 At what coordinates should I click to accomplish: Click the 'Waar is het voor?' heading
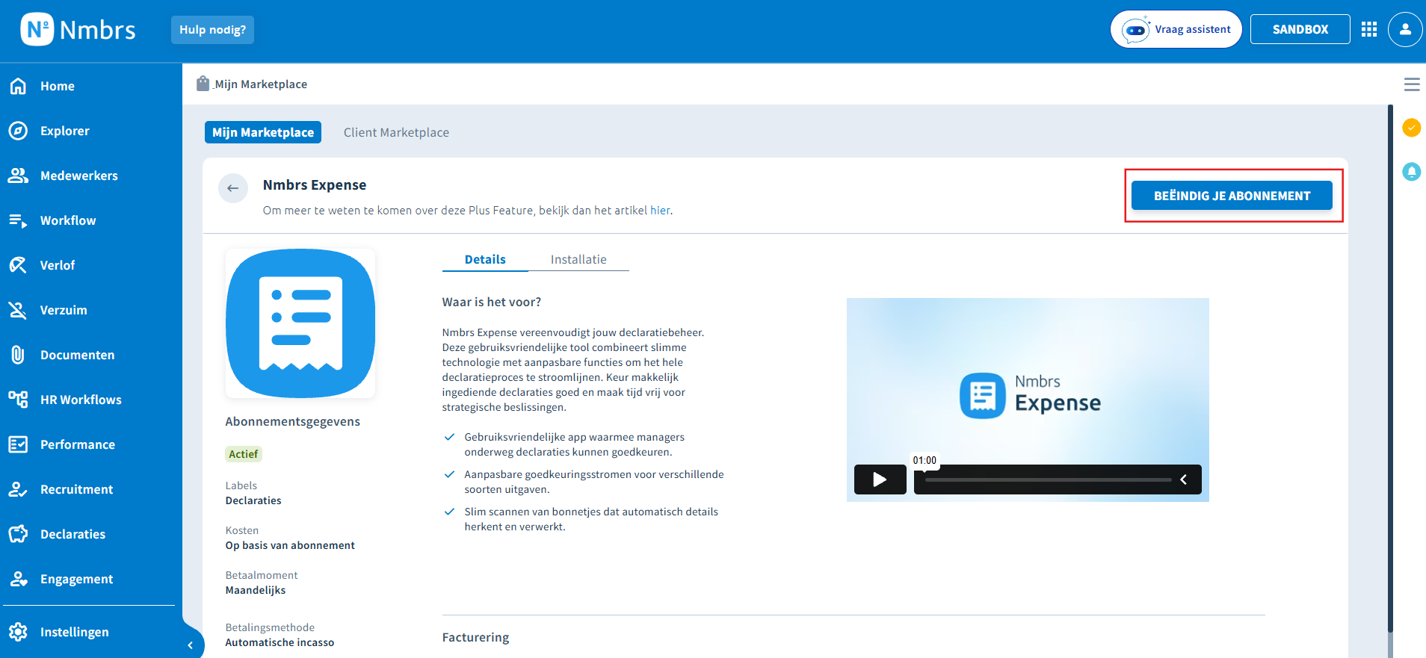492,302
